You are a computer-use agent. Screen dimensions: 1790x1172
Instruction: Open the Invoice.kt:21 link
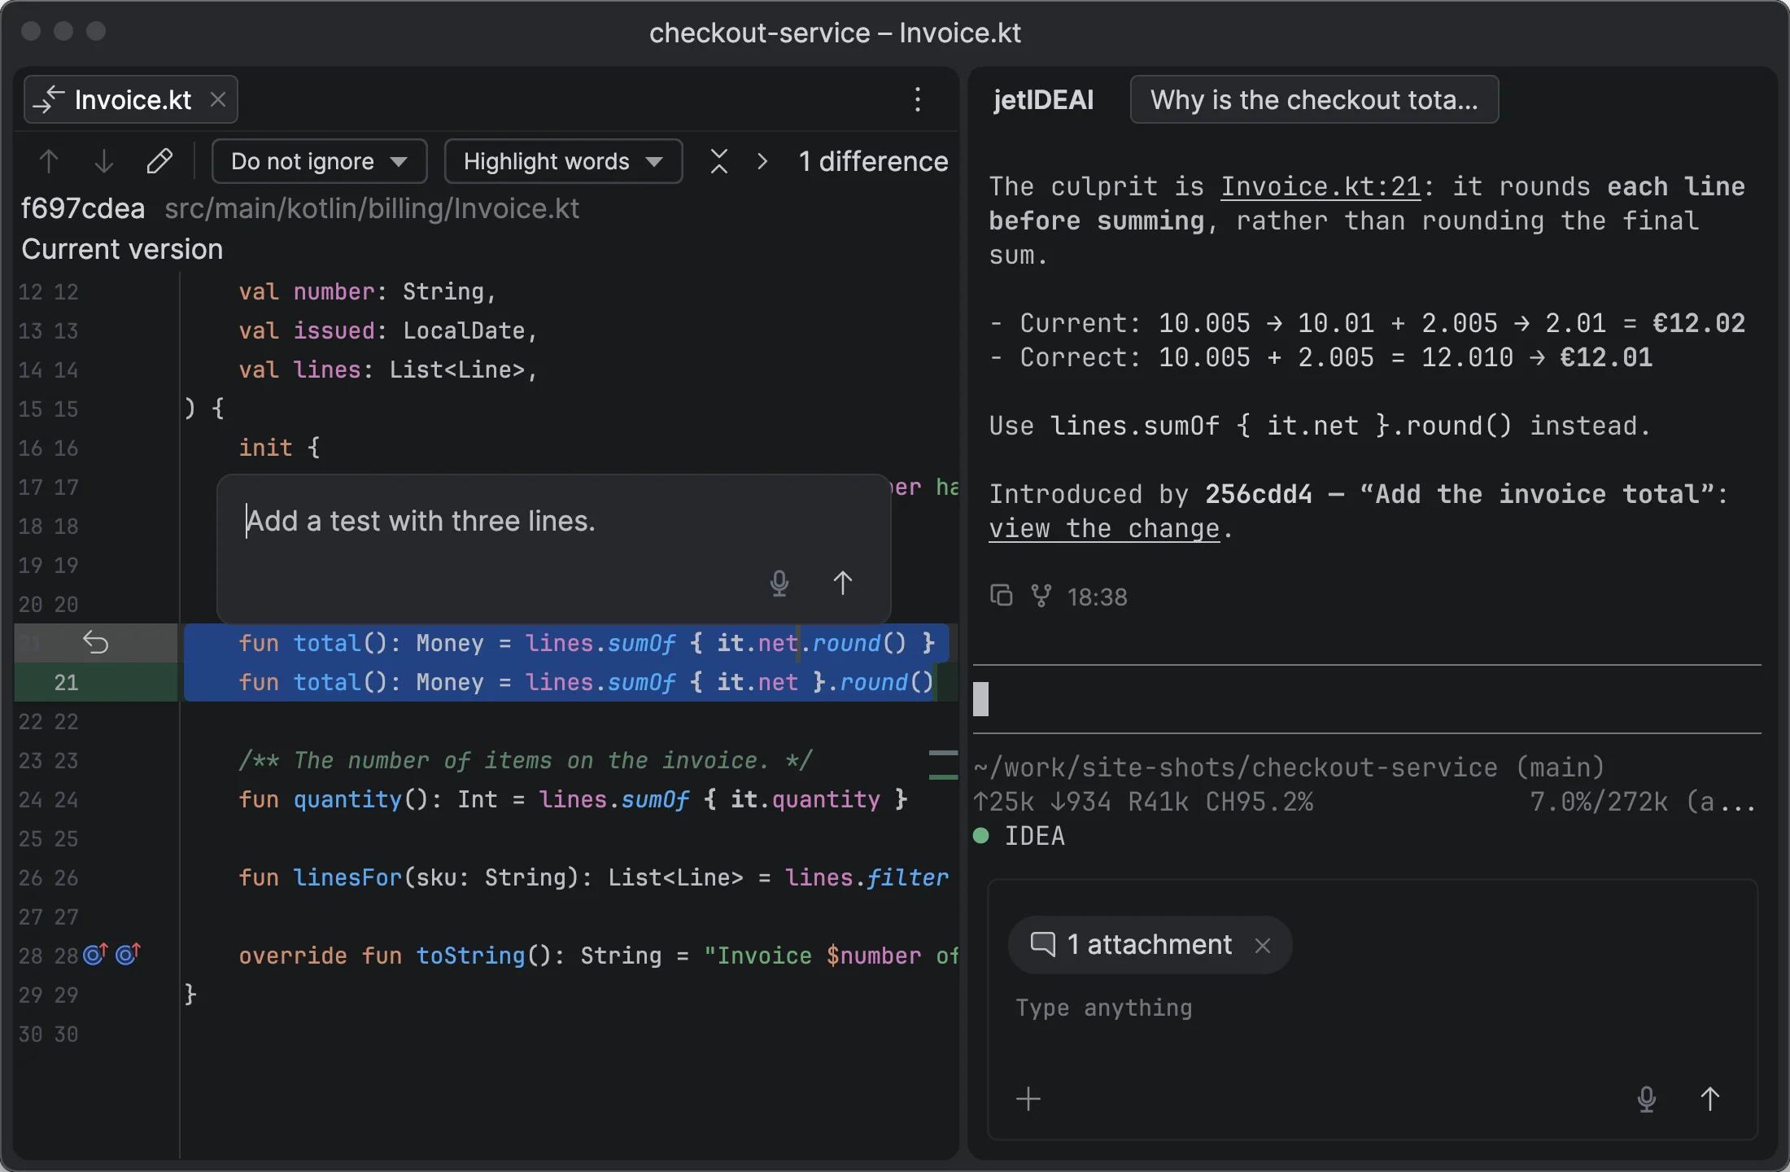pyautogui.click(x=1321, y=186)
